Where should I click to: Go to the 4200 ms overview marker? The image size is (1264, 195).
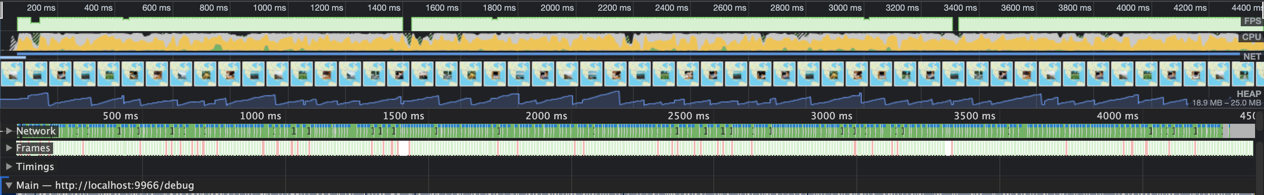point(1189,8)
